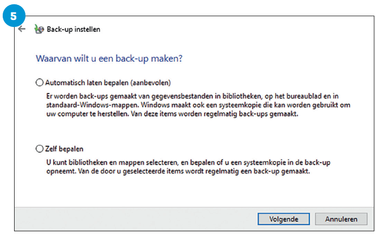
Task: Choose the Zelf bepalen radio button
Action: pos(40,149)
